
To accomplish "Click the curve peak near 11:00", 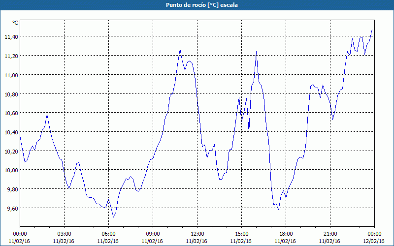I will 180,49.
